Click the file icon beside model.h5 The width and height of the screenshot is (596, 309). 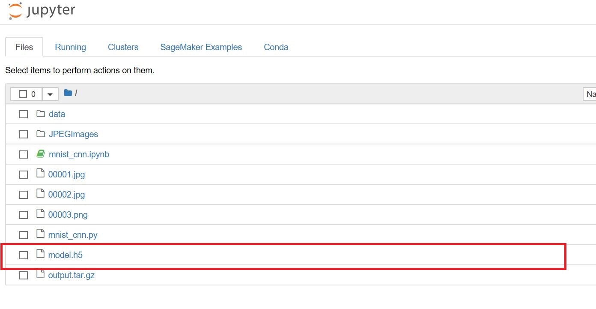(41, 254)
